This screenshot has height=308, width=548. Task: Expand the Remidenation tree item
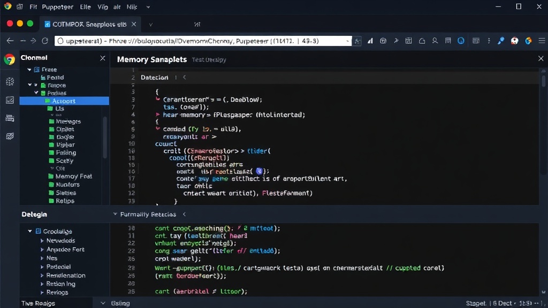(42, 275)
